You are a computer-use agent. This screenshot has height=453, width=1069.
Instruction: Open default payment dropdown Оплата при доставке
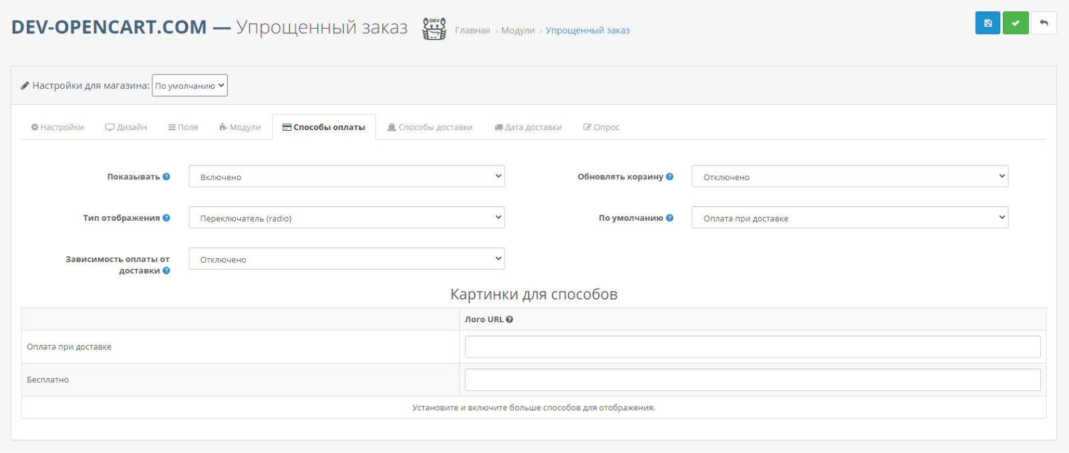850,218
